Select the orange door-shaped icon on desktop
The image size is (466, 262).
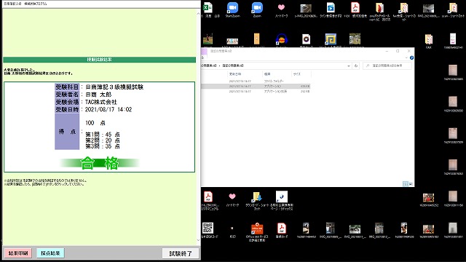257,39
